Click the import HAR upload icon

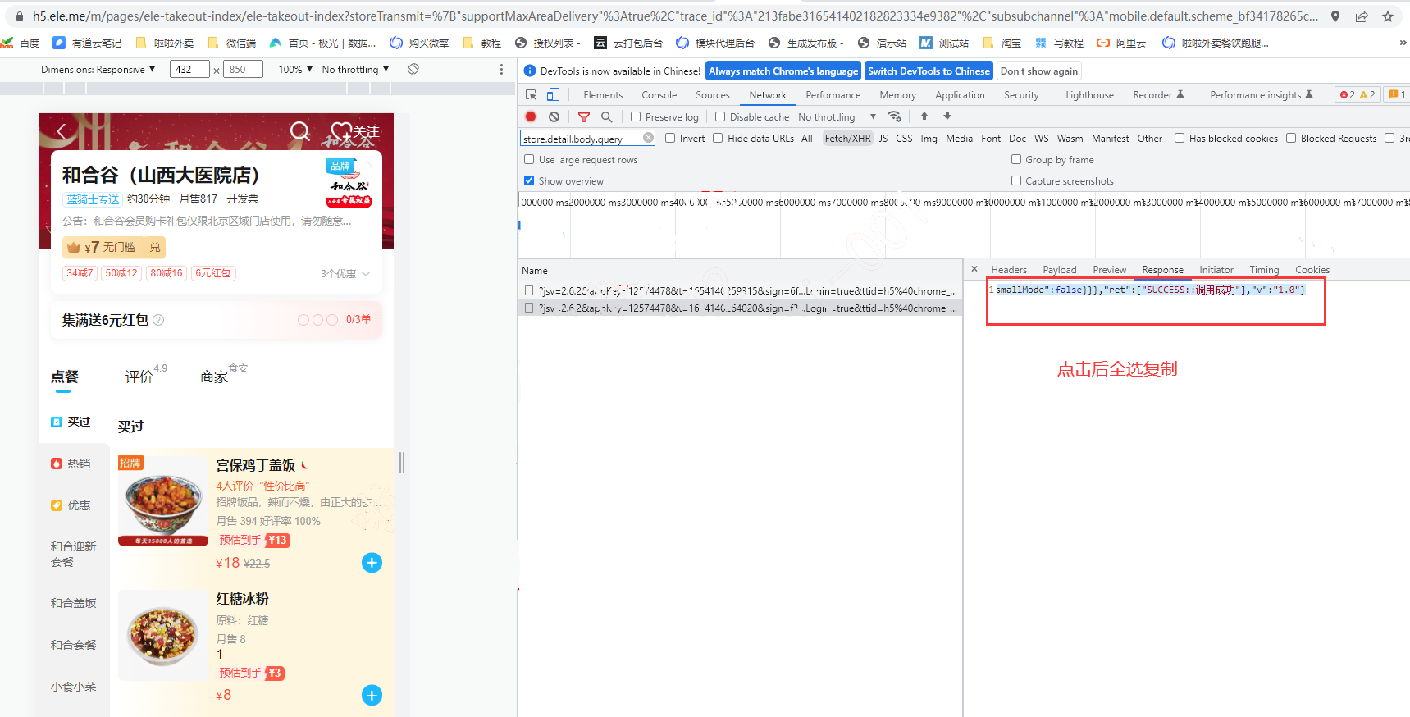pyautogui.click(x=924, y=116)
